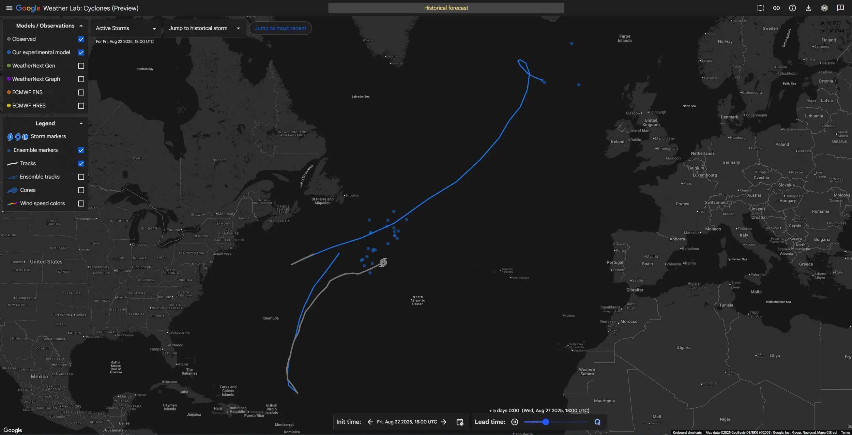Screen dimensions: 852x435
Task: Open the init time calendar picker
Action: click(460, 422)
